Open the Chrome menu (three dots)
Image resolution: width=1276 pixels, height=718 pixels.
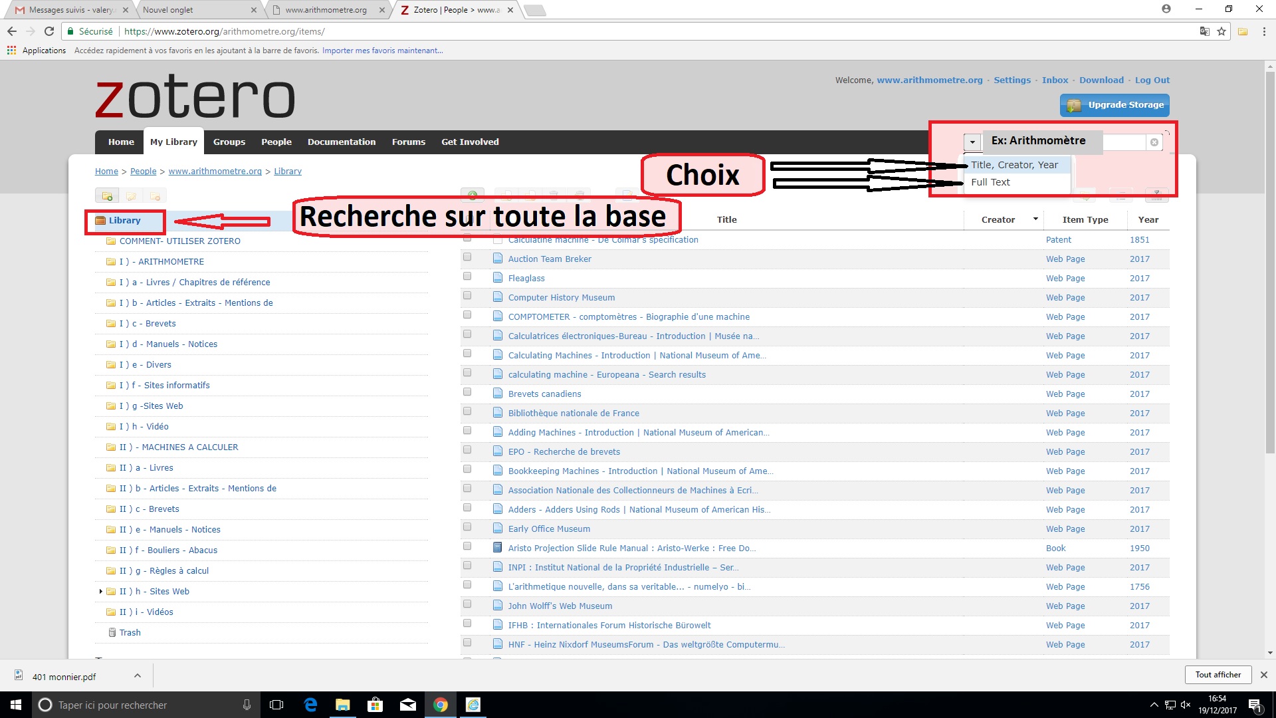[x=1264, y=31]
